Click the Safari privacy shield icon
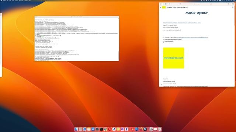The height and width of the screenshot is (132, 236). coord(180,4)
